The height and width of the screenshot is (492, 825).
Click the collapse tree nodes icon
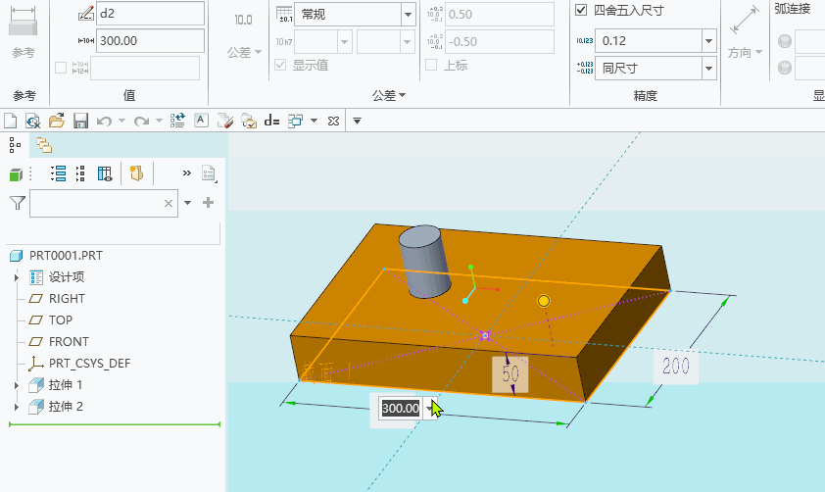80,173
